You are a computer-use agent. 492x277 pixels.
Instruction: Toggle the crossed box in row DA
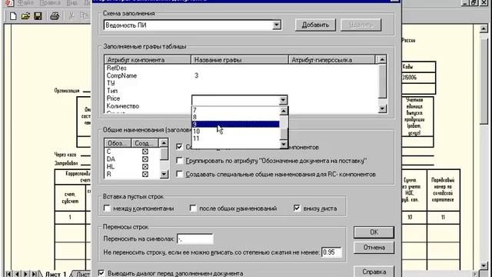tap(145, 159)
